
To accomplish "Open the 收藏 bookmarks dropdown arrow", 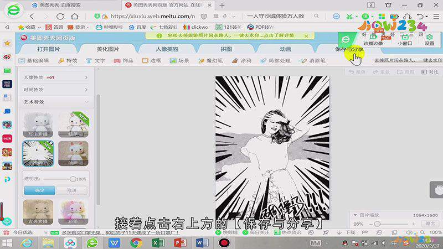I will point(39,27).
